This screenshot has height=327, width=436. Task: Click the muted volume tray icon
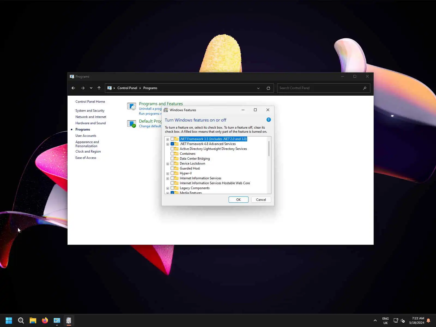pyautogui.click(x=403, y=320)
